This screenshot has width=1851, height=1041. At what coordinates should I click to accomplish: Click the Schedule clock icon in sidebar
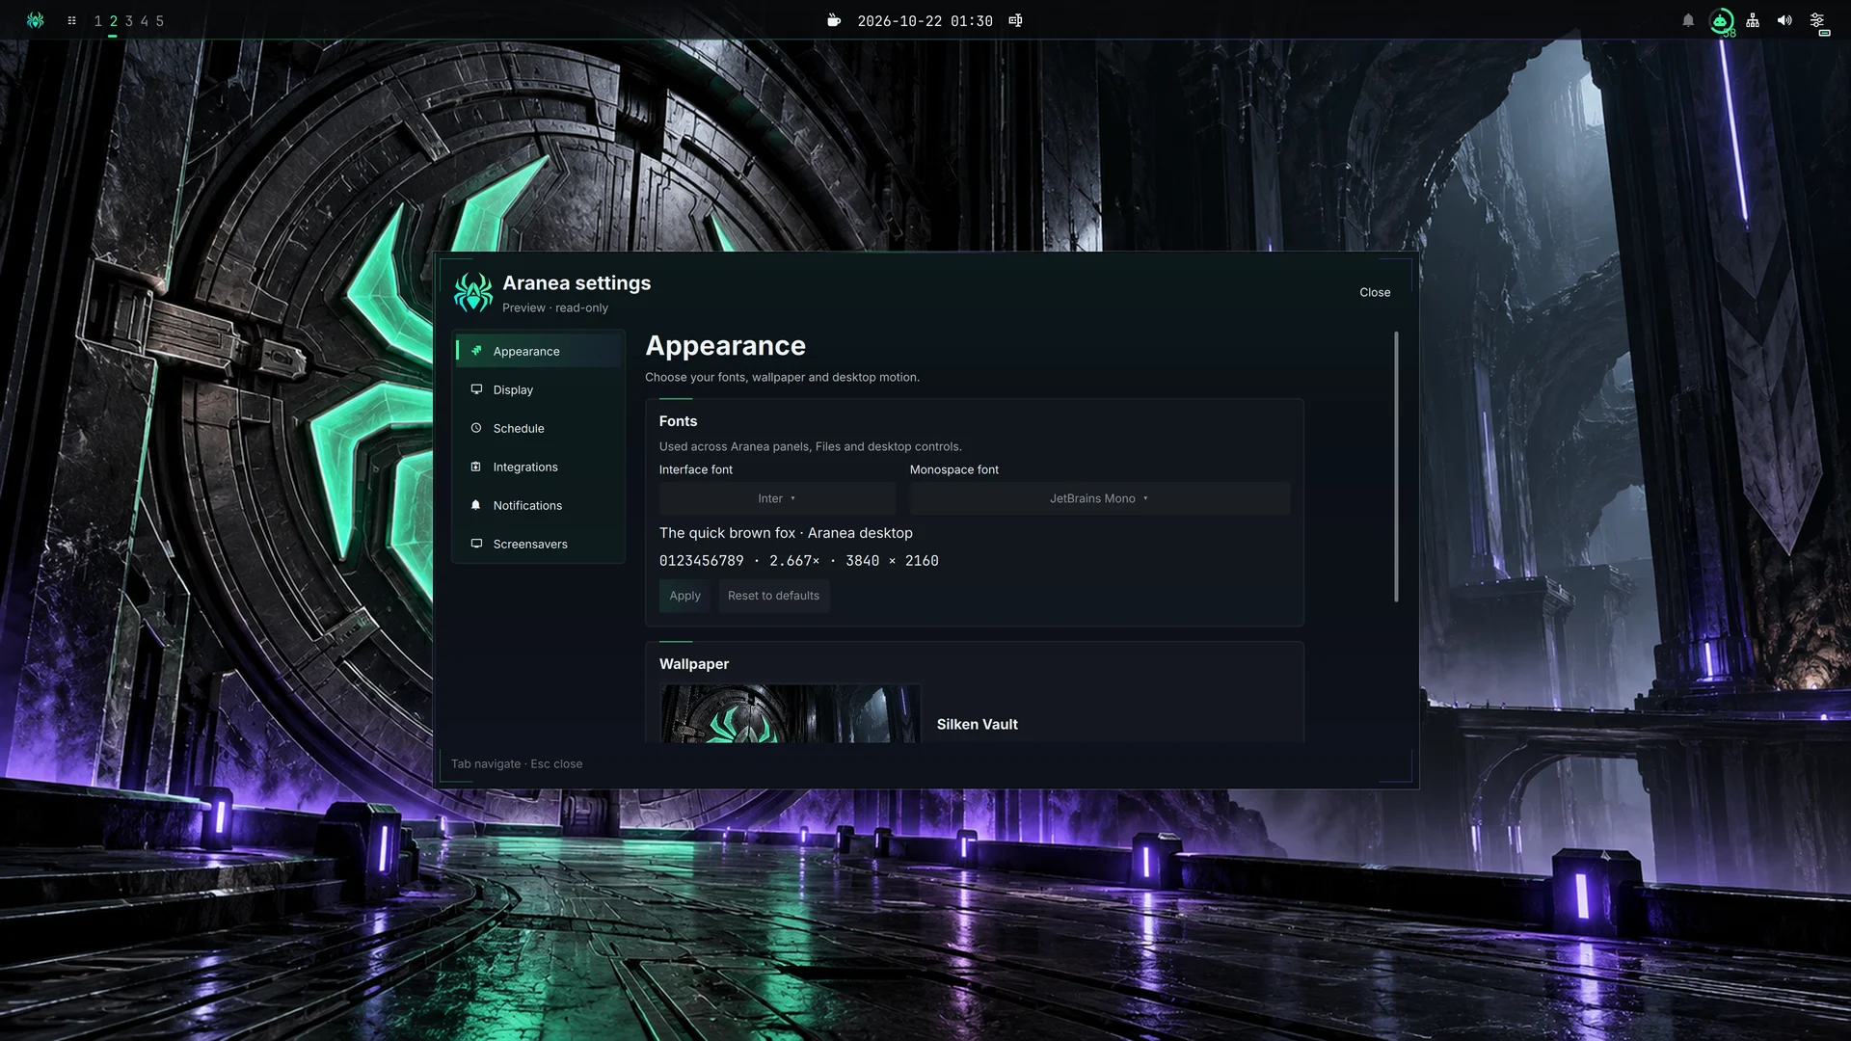click(x=476, y=428)
